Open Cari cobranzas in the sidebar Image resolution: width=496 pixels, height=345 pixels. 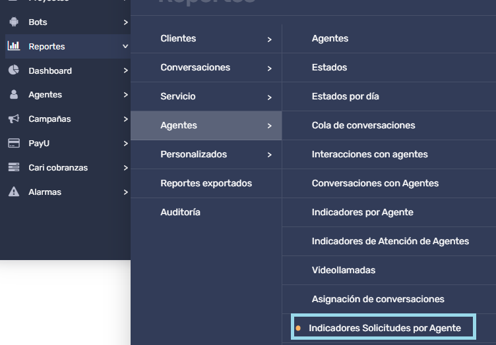click(x=68, y=168)
